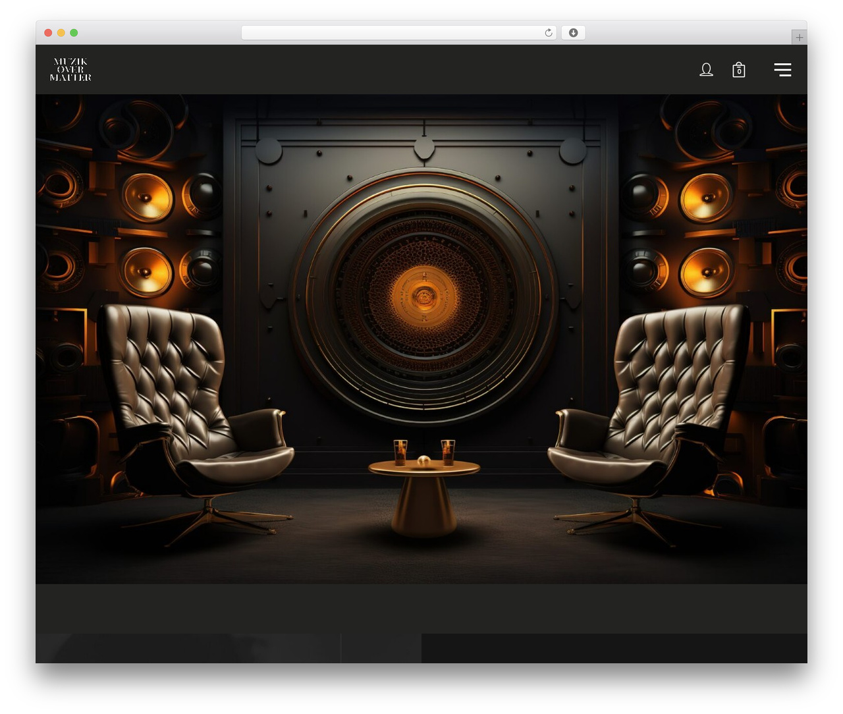The width and height of the screenshot is (843, 714).
Task: Focus the browser address bar
Action: coord(398,33)
